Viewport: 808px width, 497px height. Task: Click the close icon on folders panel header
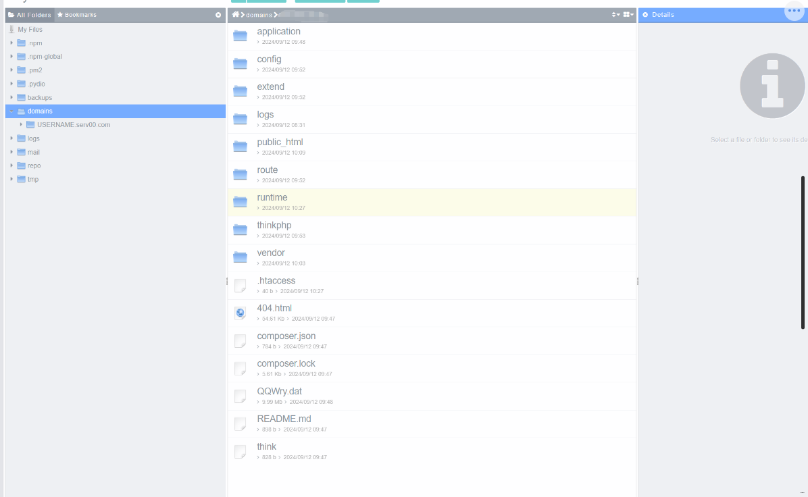coord(218,15)
